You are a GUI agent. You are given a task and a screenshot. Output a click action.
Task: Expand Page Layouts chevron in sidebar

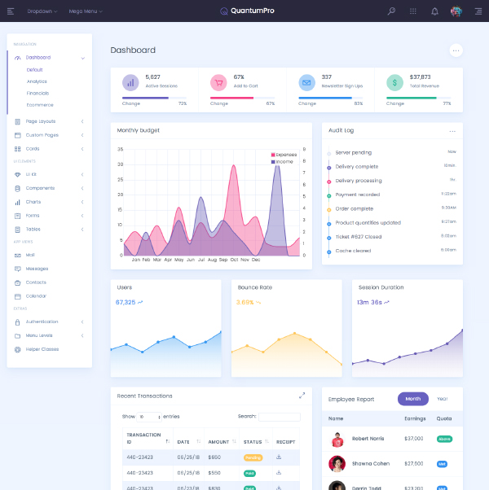(82, 121)
